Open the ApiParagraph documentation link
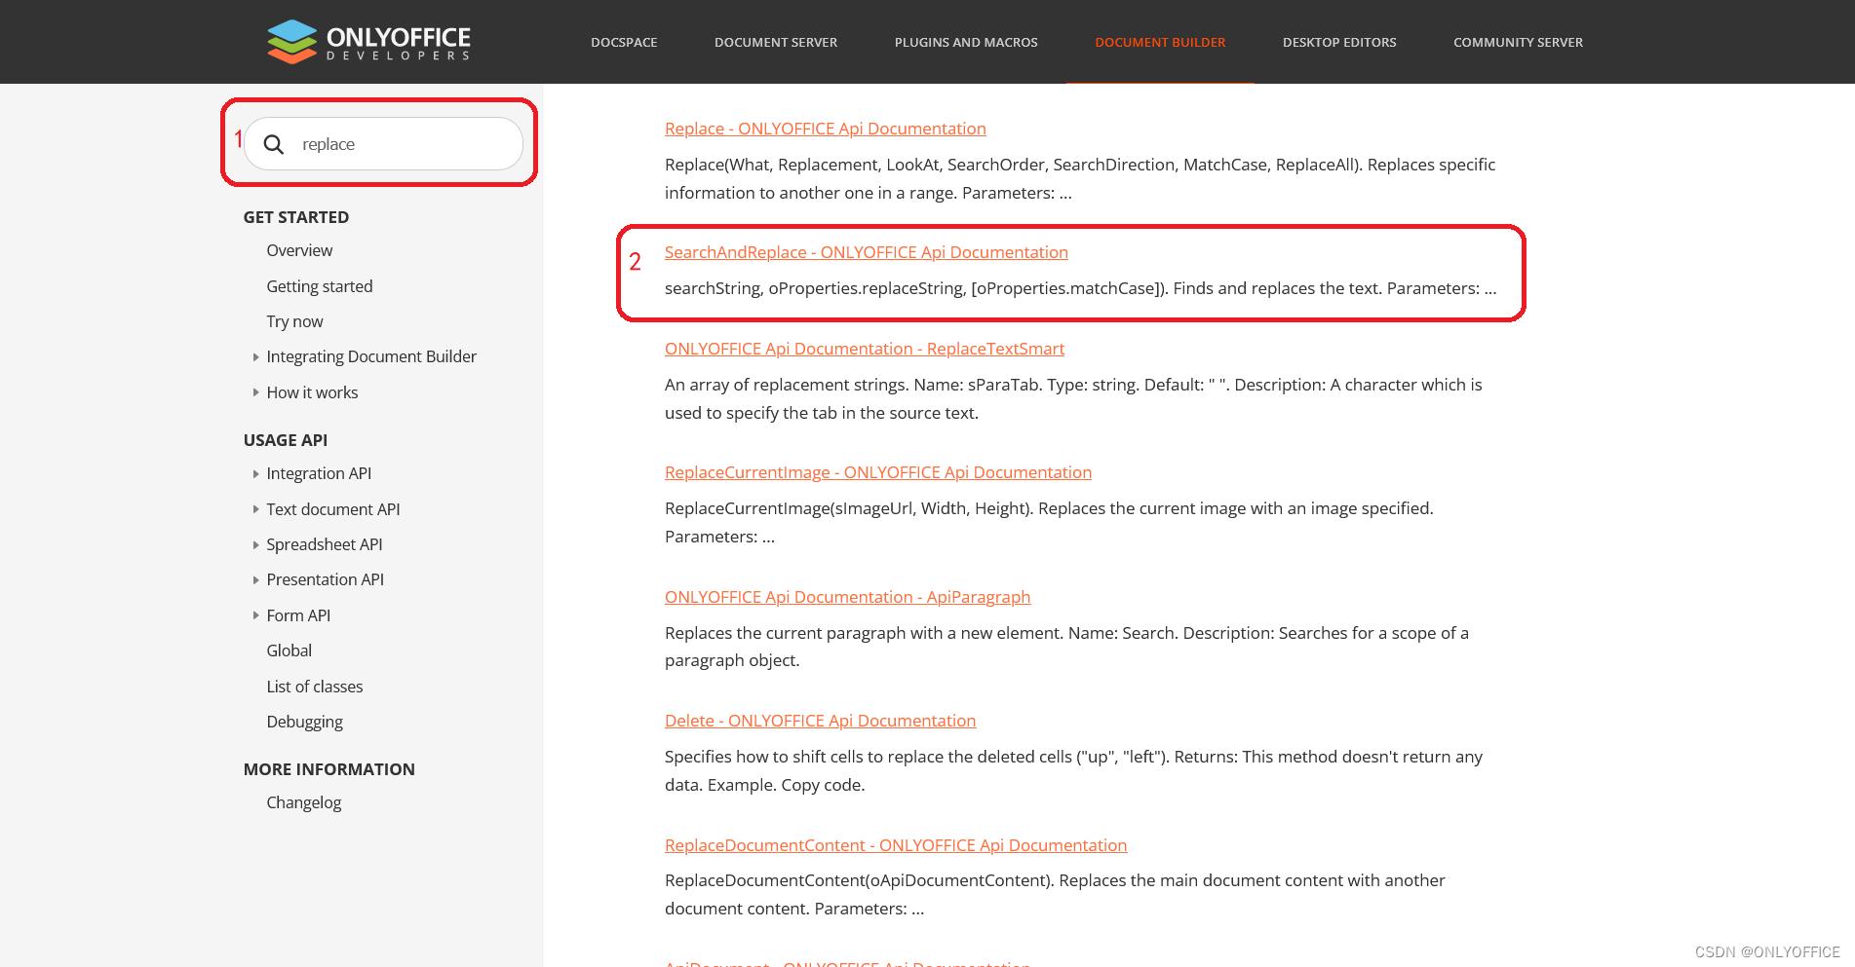This screenshot has width=1855, height=967. click(848, 597)
